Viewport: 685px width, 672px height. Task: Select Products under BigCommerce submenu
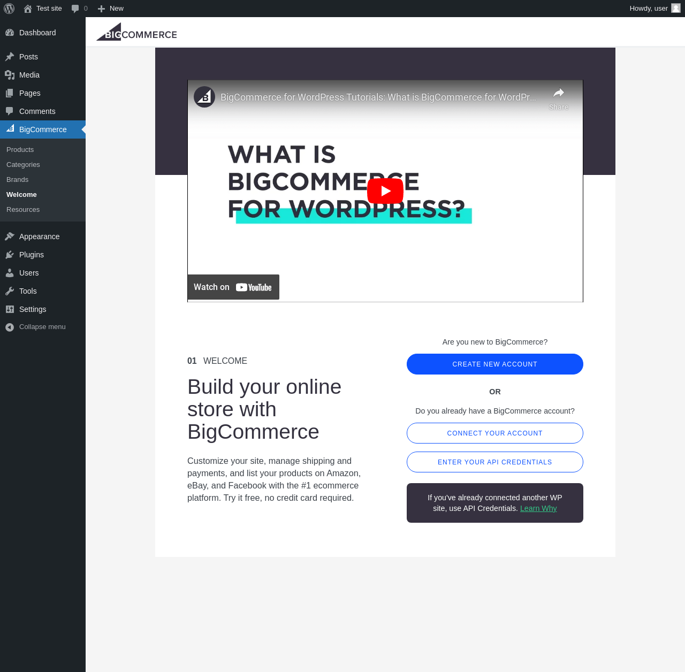click(20, 150)
